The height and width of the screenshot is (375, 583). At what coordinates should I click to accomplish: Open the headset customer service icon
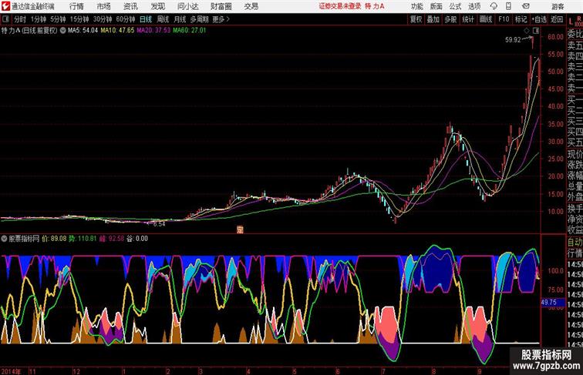(494, 6)
